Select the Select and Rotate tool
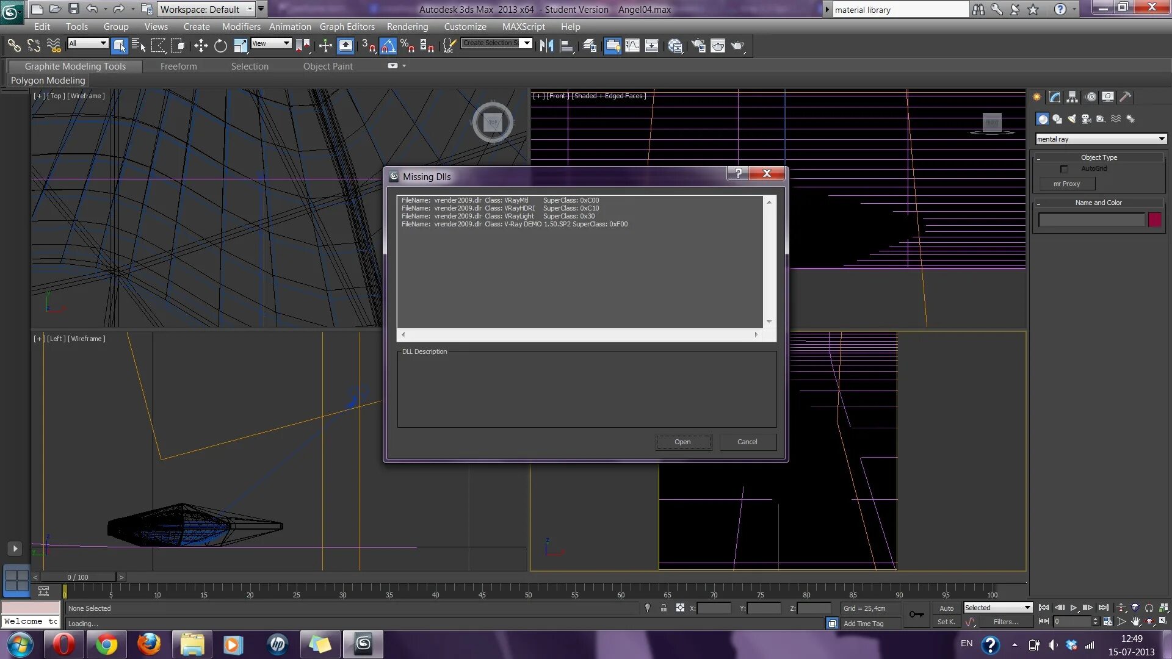Viewport: 1172px width, 659px height. click(220, 45)
